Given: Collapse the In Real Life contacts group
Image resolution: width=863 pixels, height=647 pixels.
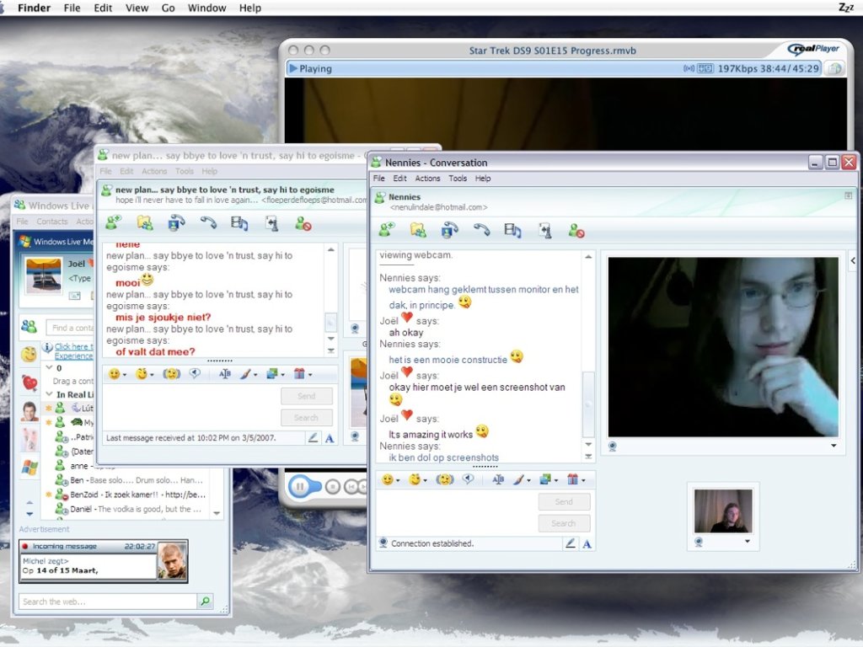Looking at the screenshot, I should point(48,394).
